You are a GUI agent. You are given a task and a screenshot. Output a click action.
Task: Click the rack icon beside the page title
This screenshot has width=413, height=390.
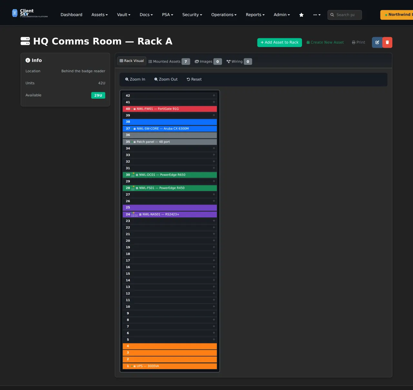[x=25, y=41]
